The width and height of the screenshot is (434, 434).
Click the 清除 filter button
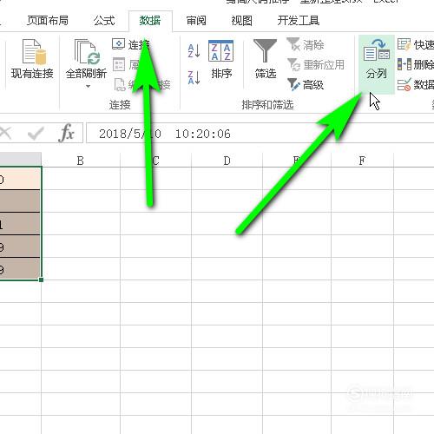[x=306, y=44]
